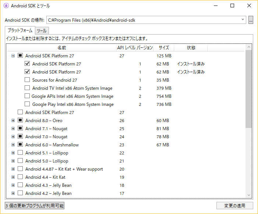258x214 pixels.
Task: Select Google Play Intel x86 Atom System Image text
Action: coord(73,104)
